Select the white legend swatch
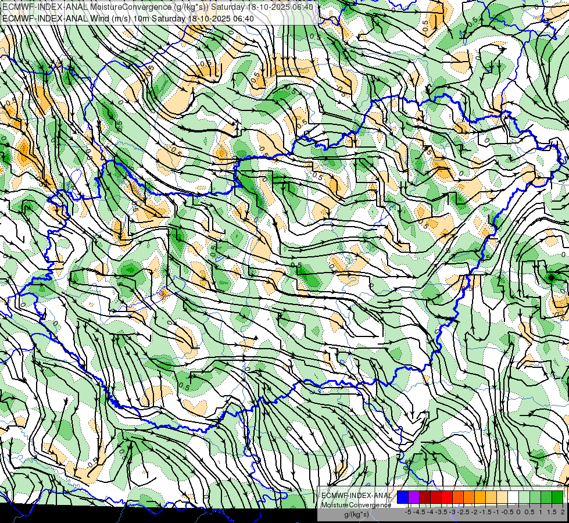This screenshot has height=523, width=569. 513,497
